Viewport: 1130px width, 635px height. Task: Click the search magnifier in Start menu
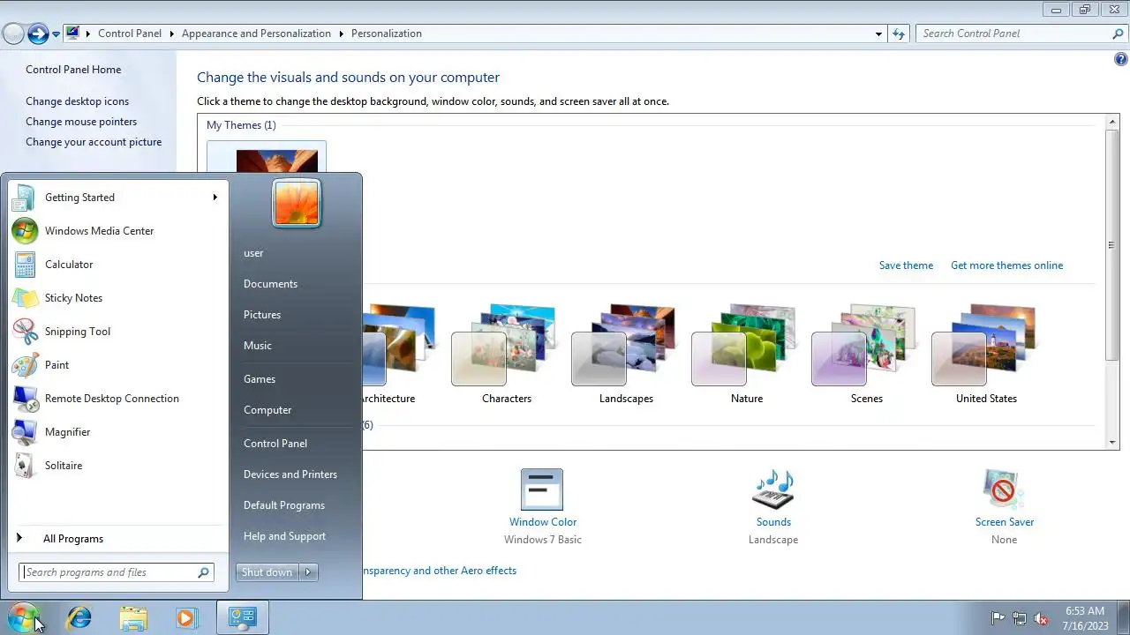coord(203,572)
